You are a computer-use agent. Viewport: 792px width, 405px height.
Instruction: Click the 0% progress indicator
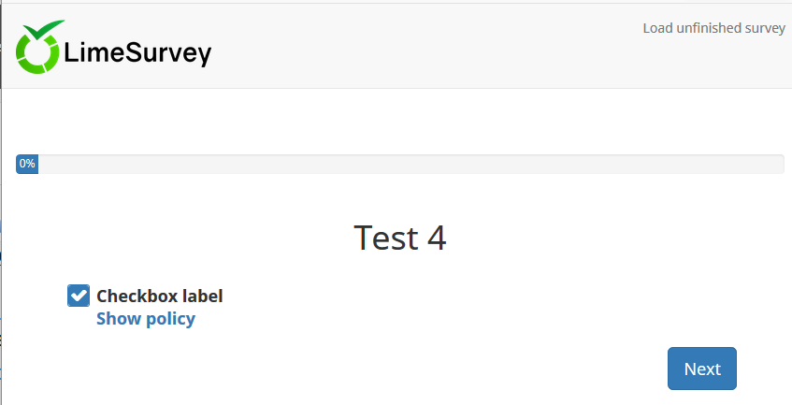tap(27, 164)
